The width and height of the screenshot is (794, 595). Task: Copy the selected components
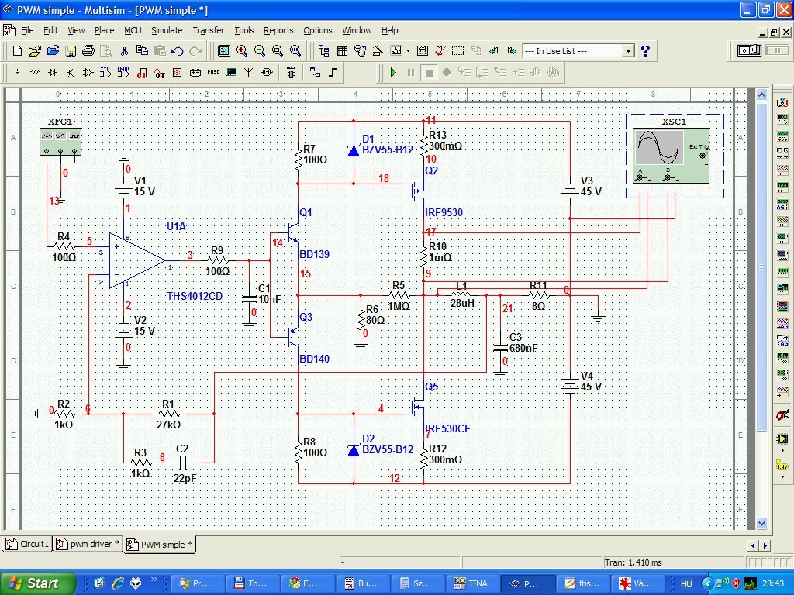pos(143,51)
